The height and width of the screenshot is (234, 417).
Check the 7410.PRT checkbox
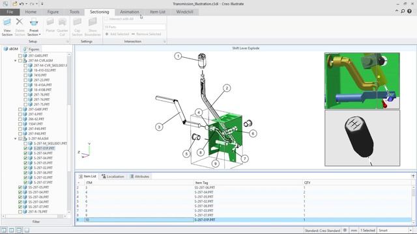25,75
